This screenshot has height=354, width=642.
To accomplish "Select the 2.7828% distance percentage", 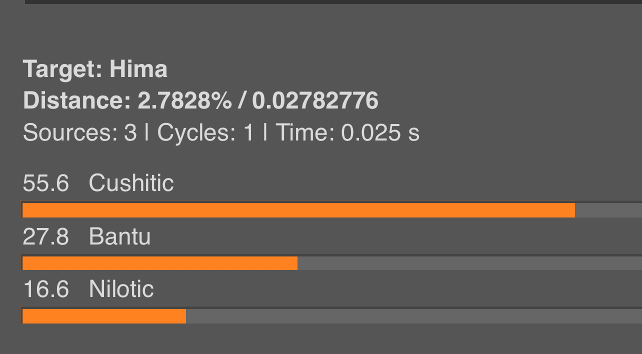I will 184,101.
